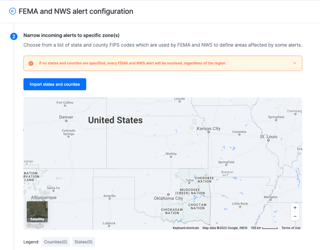Viewport: 320px width, 250px height.
Task: Click the Google logo on the map
Action: (x=35, y=226)
